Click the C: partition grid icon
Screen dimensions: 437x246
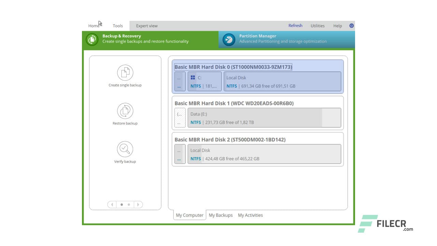[x=193, y=78]
